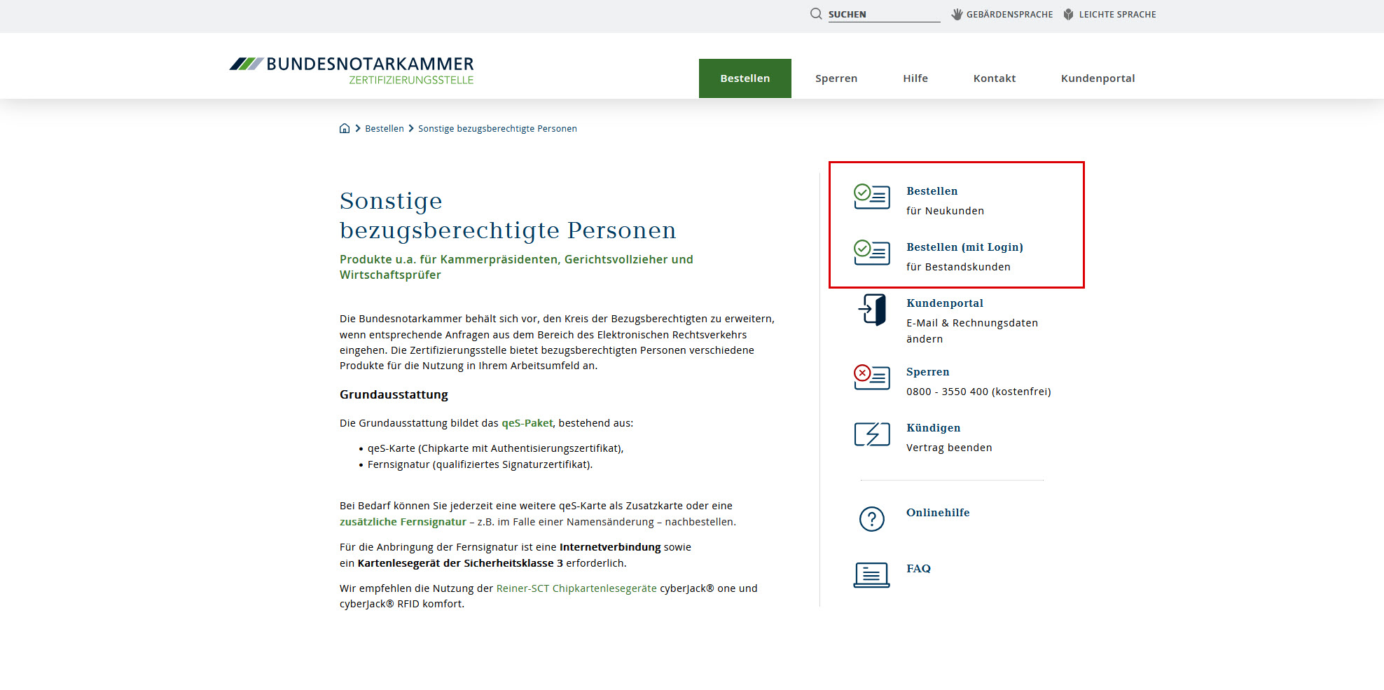Screen dimensions: 1384x690
Task: Click the home icon in breadcrumb
Action: [345, 128]
